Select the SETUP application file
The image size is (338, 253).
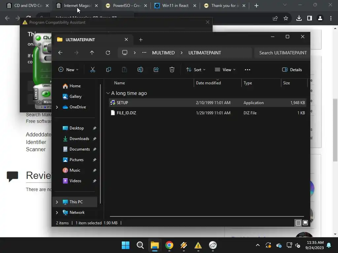coord(207,103)
